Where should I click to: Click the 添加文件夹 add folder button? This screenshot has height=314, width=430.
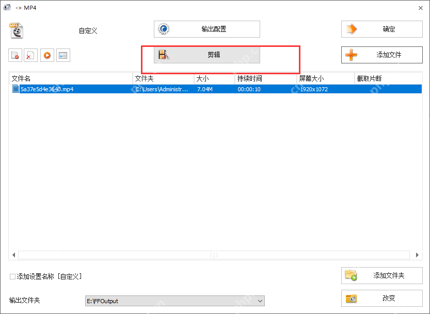point(382,275)
